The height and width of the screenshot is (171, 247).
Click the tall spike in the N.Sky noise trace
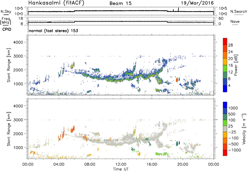coord(178,10)
